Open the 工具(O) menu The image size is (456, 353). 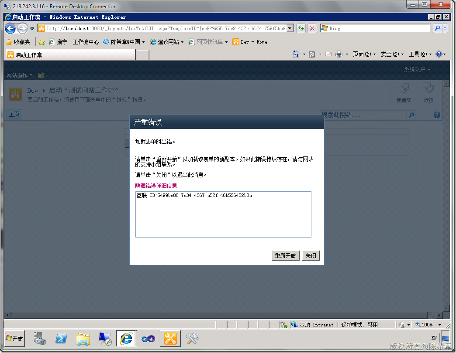point(420,54)
